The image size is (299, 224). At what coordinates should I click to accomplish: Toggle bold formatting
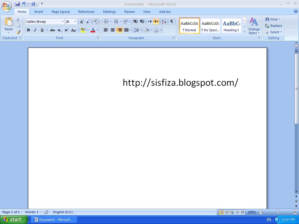tap(28, 30)
